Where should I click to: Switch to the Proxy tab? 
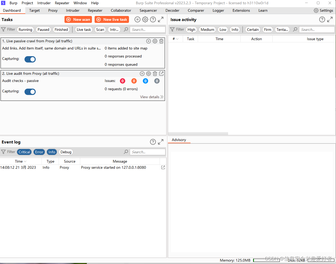[53, 10]
